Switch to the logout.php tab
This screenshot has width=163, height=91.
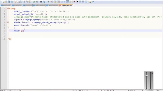(x=28, y=6)
